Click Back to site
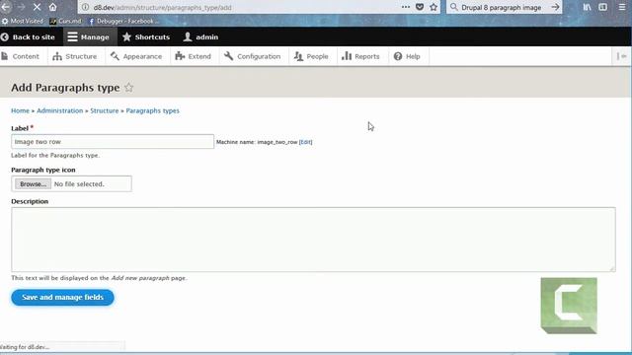 tap(28, 37)
